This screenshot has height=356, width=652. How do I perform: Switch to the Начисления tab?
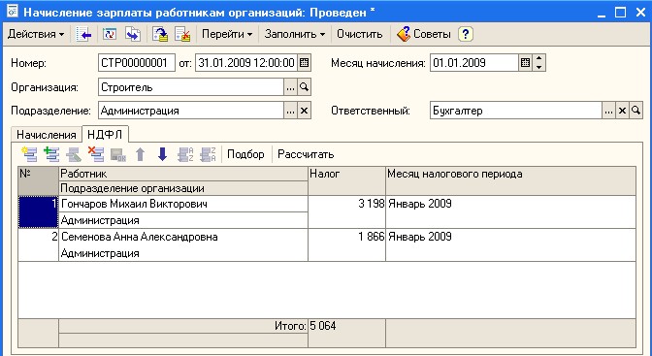pyautogui.click(x=47, y=135)
